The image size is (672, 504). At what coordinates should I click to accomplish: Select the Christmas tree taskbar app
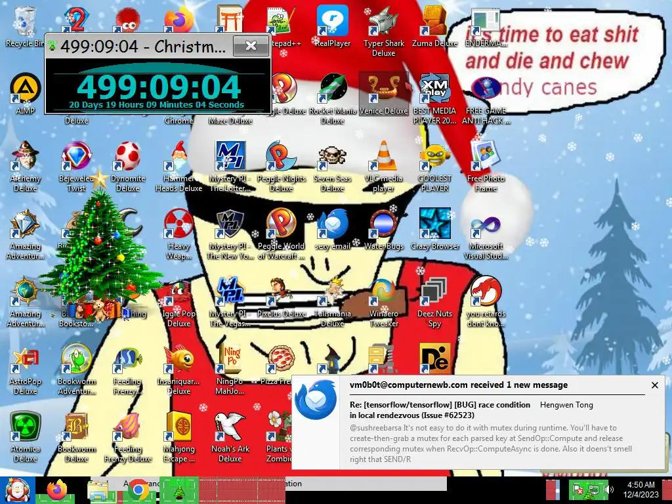coord(178,490)
